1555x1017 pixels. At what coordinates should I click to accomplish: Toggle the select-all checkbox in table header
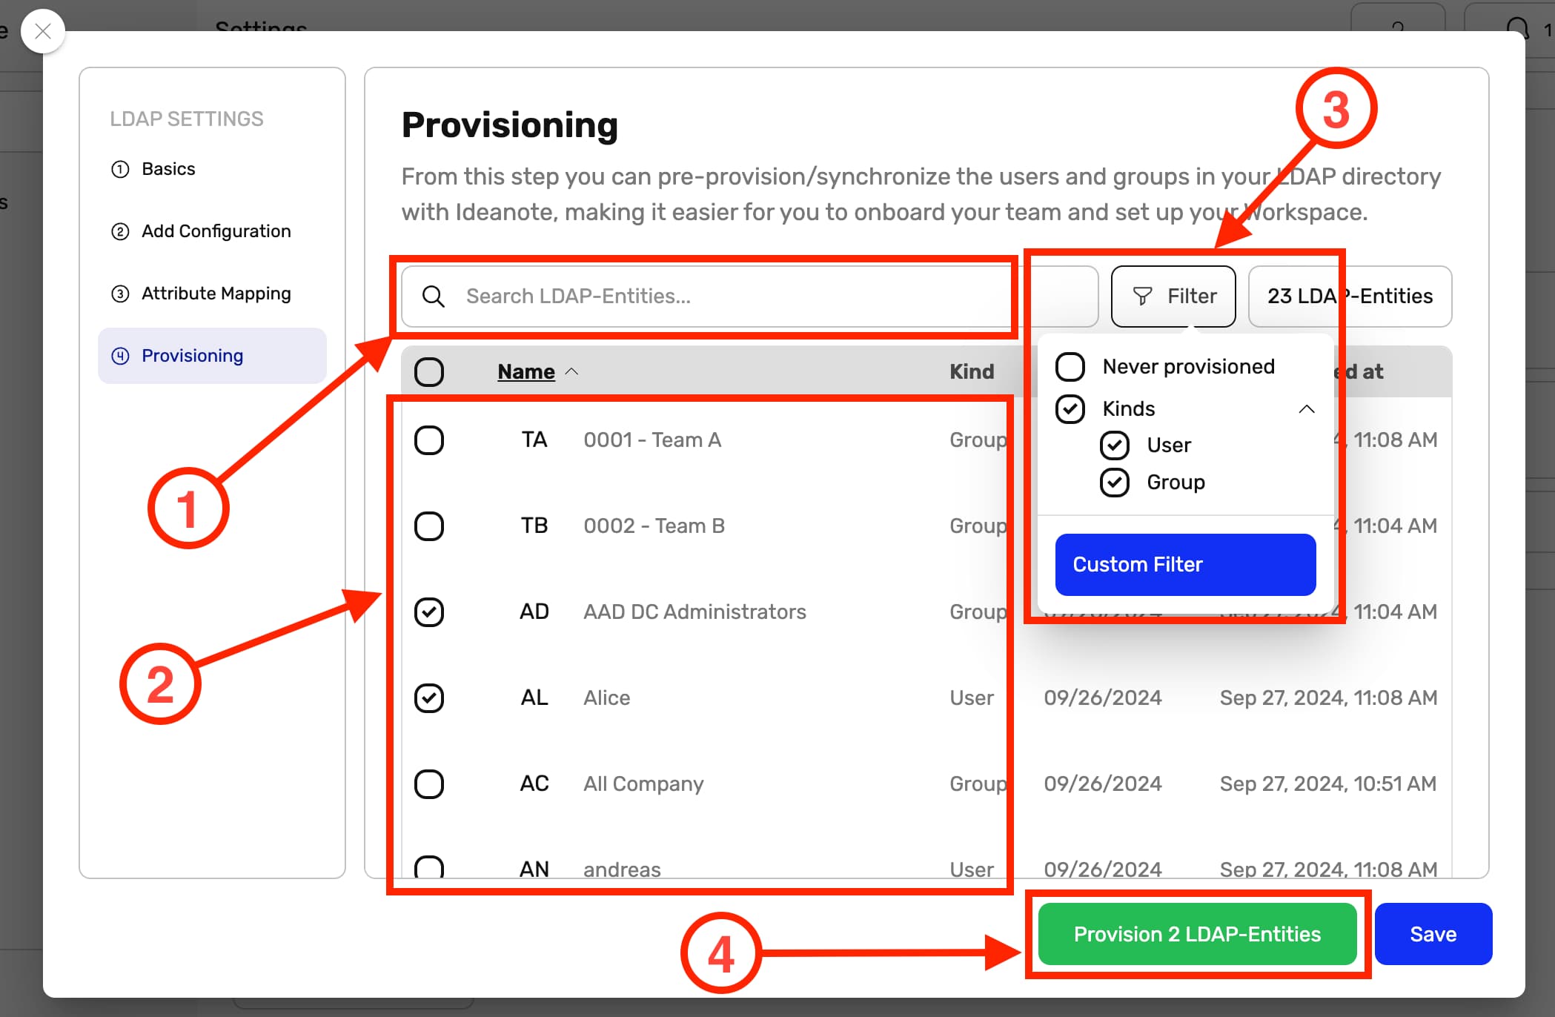(429, 371)
